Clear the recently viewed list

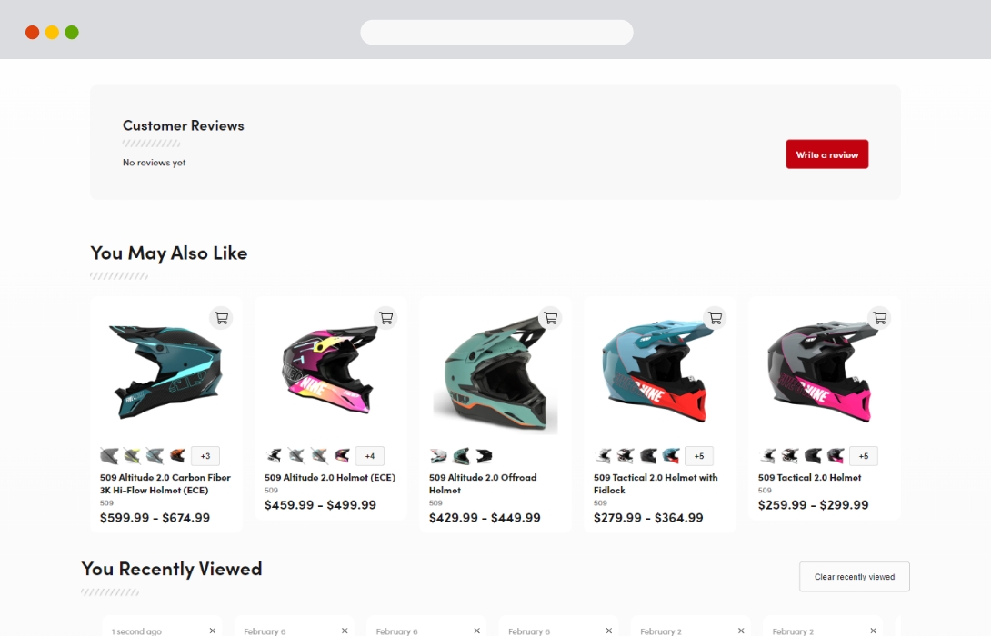pos(855,577)
